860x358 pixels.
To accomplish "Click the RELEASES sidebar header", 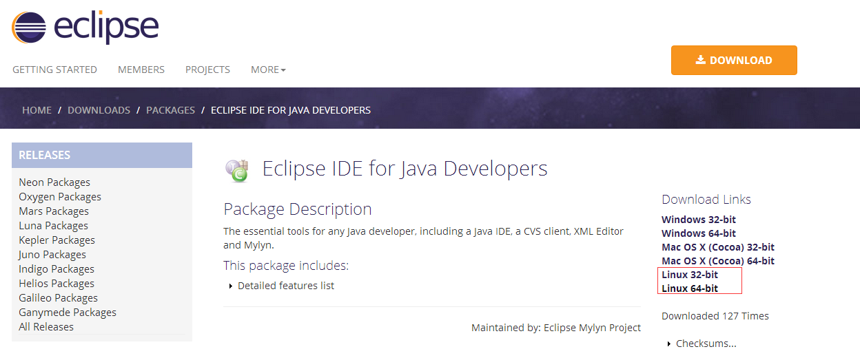I will [x=102, y=155].
